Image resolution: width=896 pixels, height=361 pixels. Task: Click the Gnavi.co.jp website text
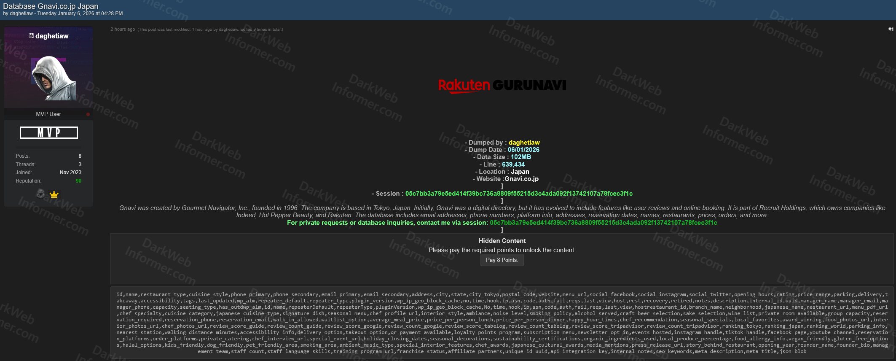click(x=521, y=179)
